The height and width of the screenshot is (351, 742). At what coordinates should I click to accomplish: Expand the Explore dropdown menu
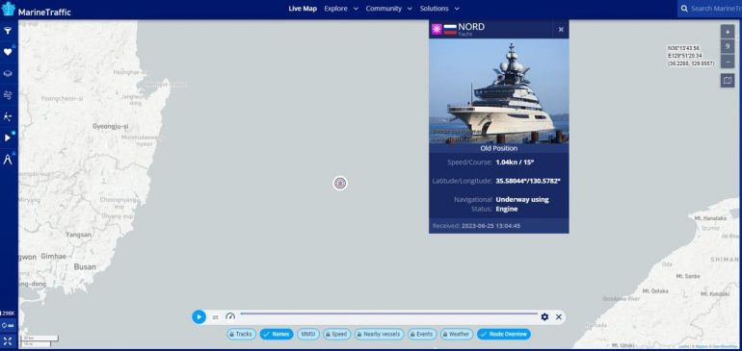pyautogui.click(x=341, y=9)
